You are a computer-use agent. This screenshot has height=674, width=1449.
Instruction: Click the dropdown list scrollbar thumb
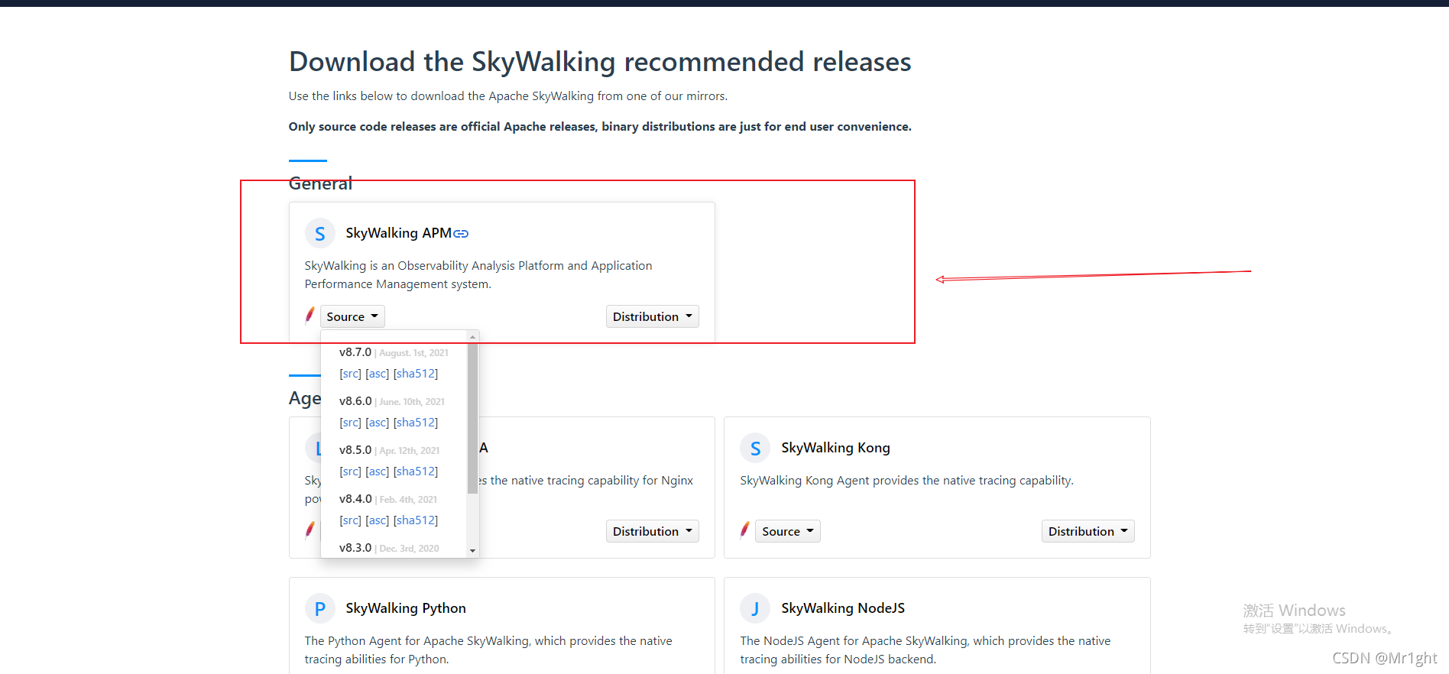click(472, 418)
